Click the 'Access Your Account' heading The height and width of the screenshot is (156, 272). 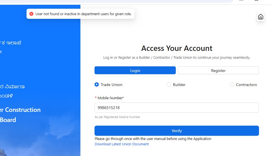pyautogui.click(x=177, y=48)
